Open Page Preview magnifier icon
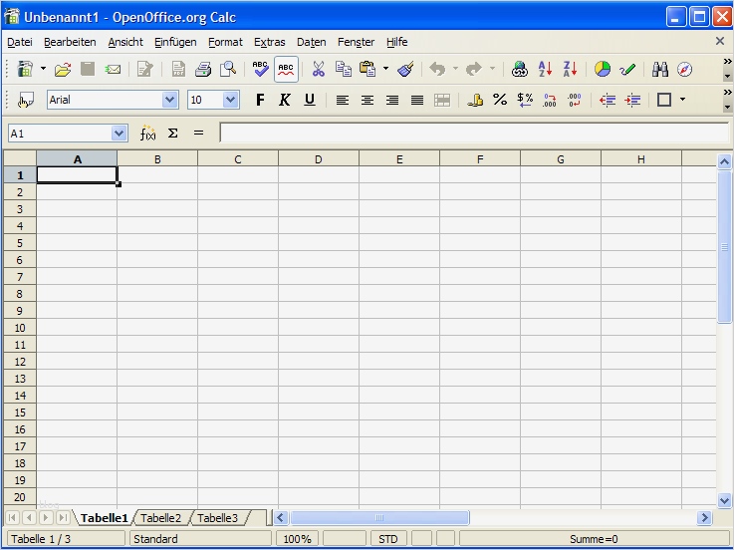Screen dimensions: 734x550 click(228, 70)
